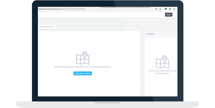215x108 pixels.
Task: Click the saved-password key icon in address bar
Action: pyautogui.click(x=156, y=9)
